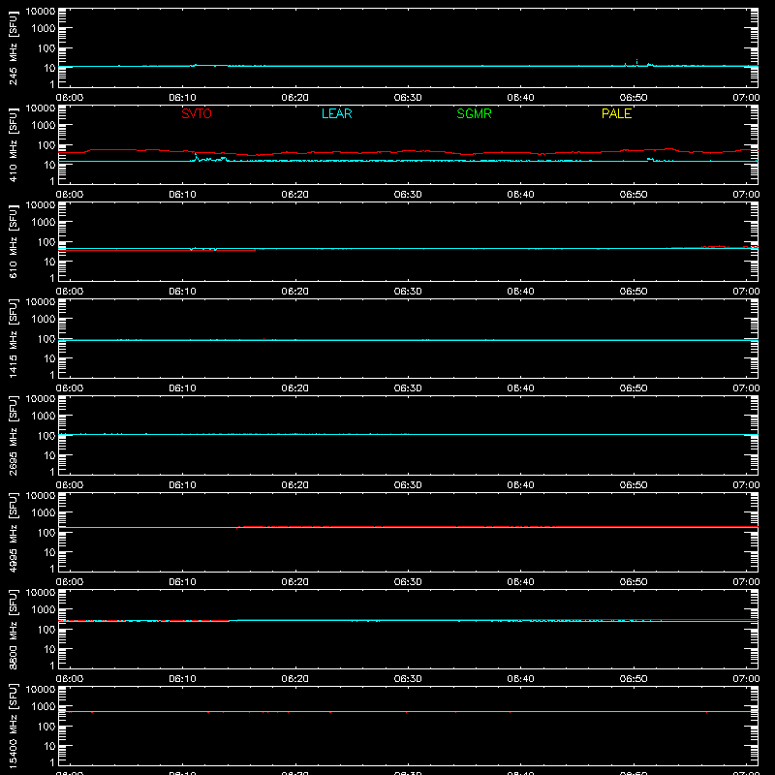775x775 pixels.
Task: Click the cyan LEAR station legend label
Action: 336,113
